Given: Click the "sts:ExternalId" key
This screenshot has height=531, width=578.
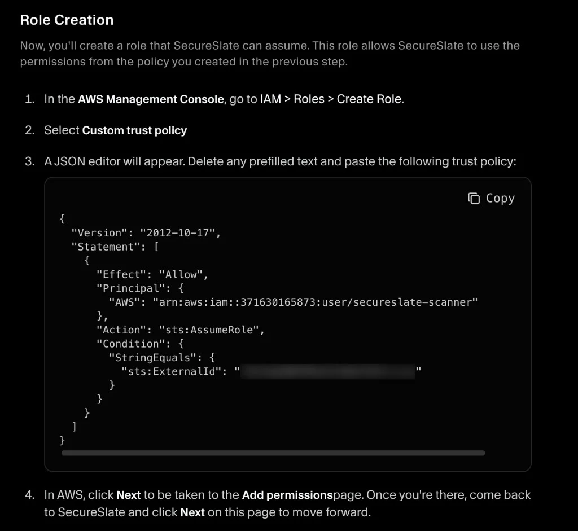Looking at the screenshot, I should pos(171,371).
